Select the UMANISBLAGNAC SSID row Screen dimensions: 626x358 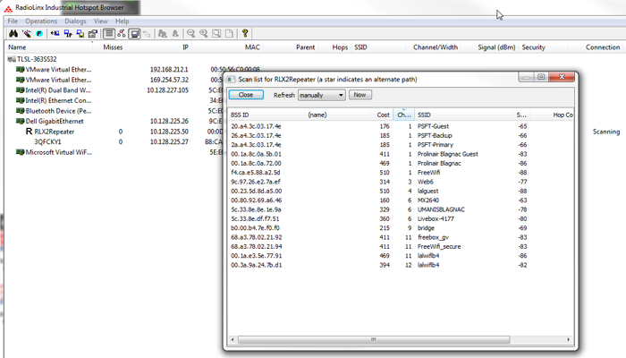(x=401, y=209)
